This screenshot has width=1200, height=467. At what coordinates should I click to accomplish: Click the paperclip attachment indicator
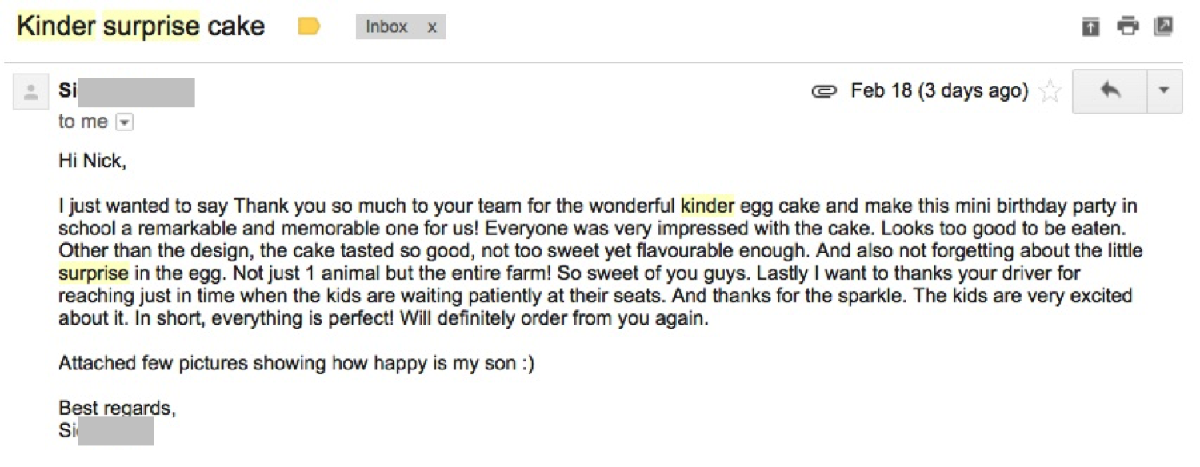825,90
